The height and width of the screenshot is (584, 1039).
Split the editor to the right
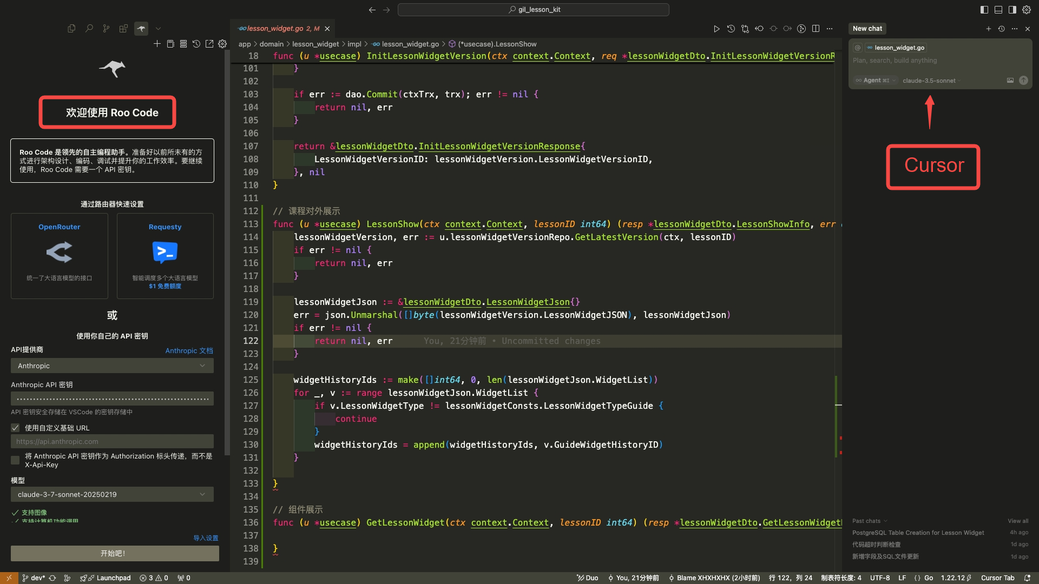tap(816, 29)
